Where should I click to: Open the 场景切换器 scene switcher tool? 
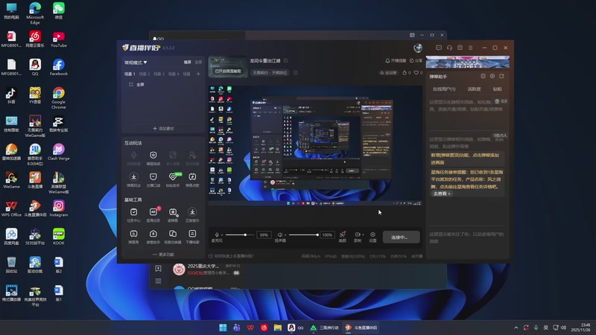coord(173,236)
